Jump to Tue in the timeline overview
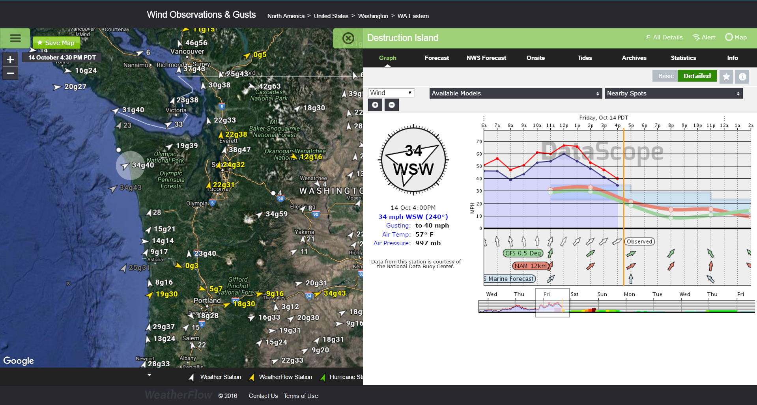757x405 pixels. pyautogui.click(x=657, y=294)
